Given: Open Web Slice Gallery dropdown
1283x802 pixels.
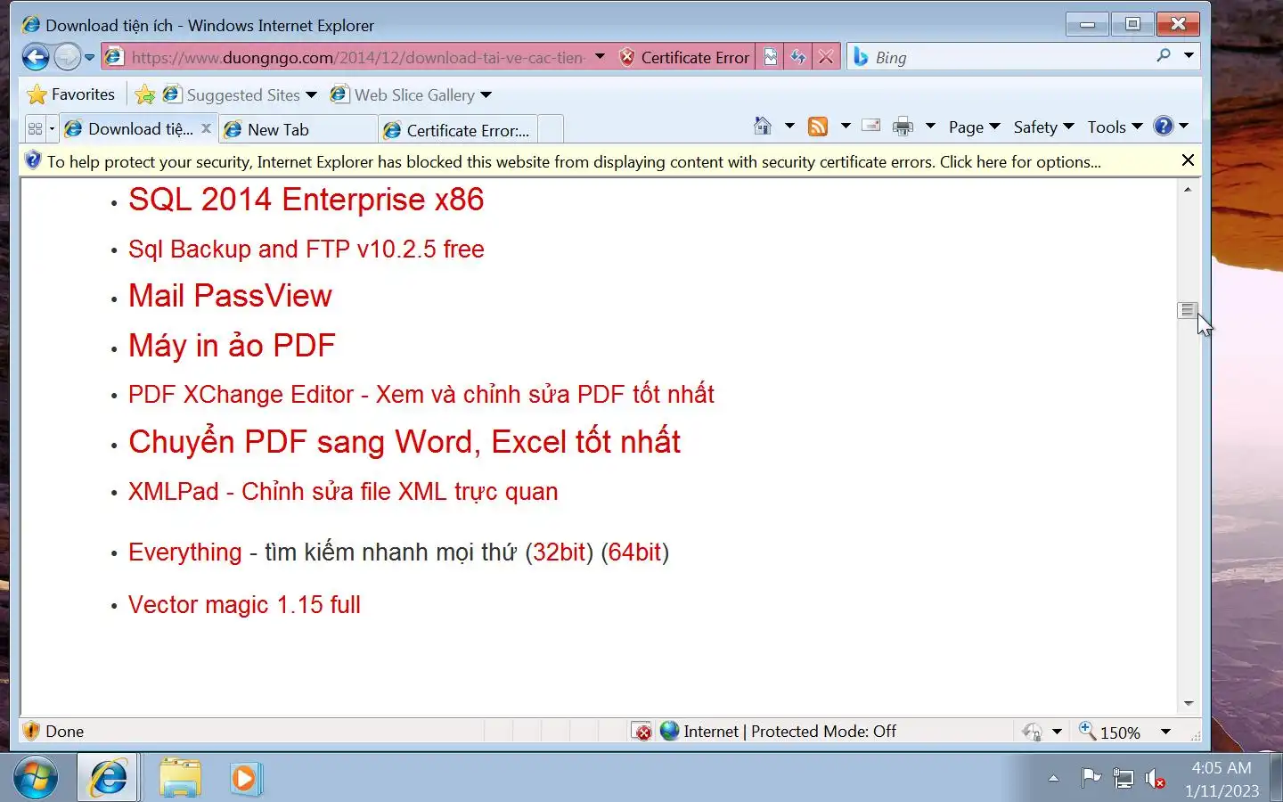Looking at the screenshot, I should click(411, 94).
